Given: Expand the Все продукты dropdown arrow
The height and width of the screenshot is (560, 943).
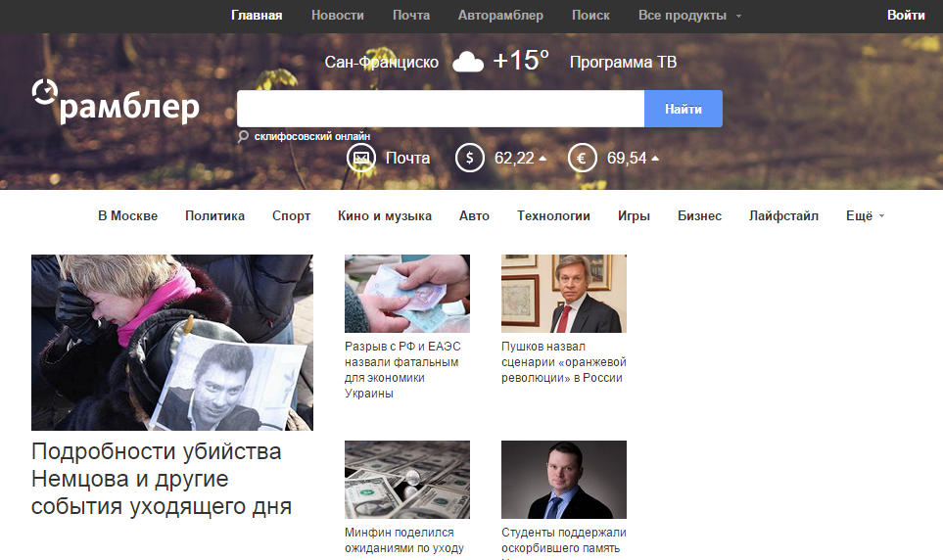Looking at the screenshot, I should [x=738, y=17].
